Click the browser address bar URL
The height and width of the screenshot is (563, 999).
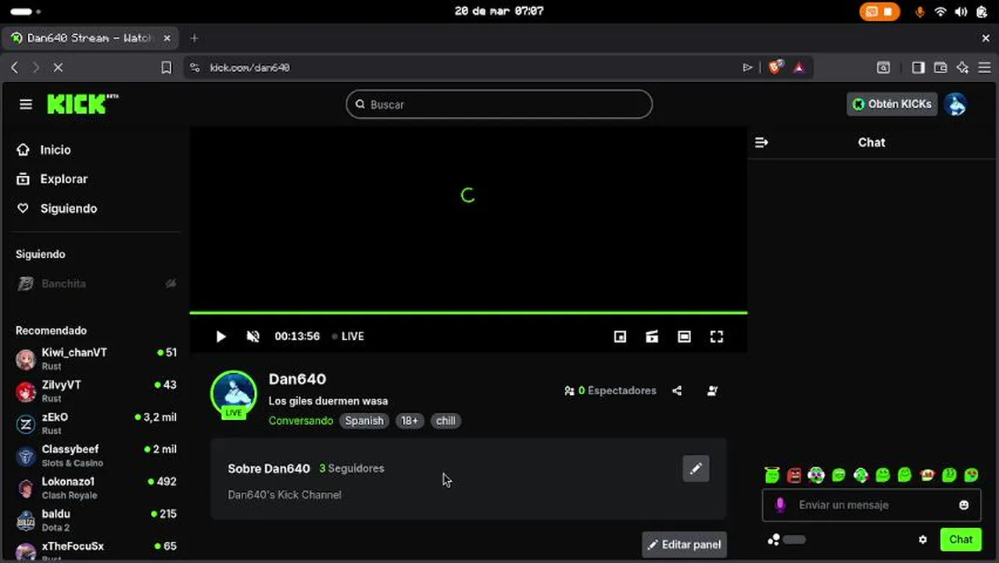pos(250,68)
